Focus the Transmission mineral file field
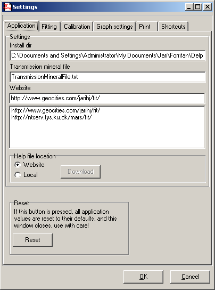This screenshot has width=215, height=290. tap(107, 77)
